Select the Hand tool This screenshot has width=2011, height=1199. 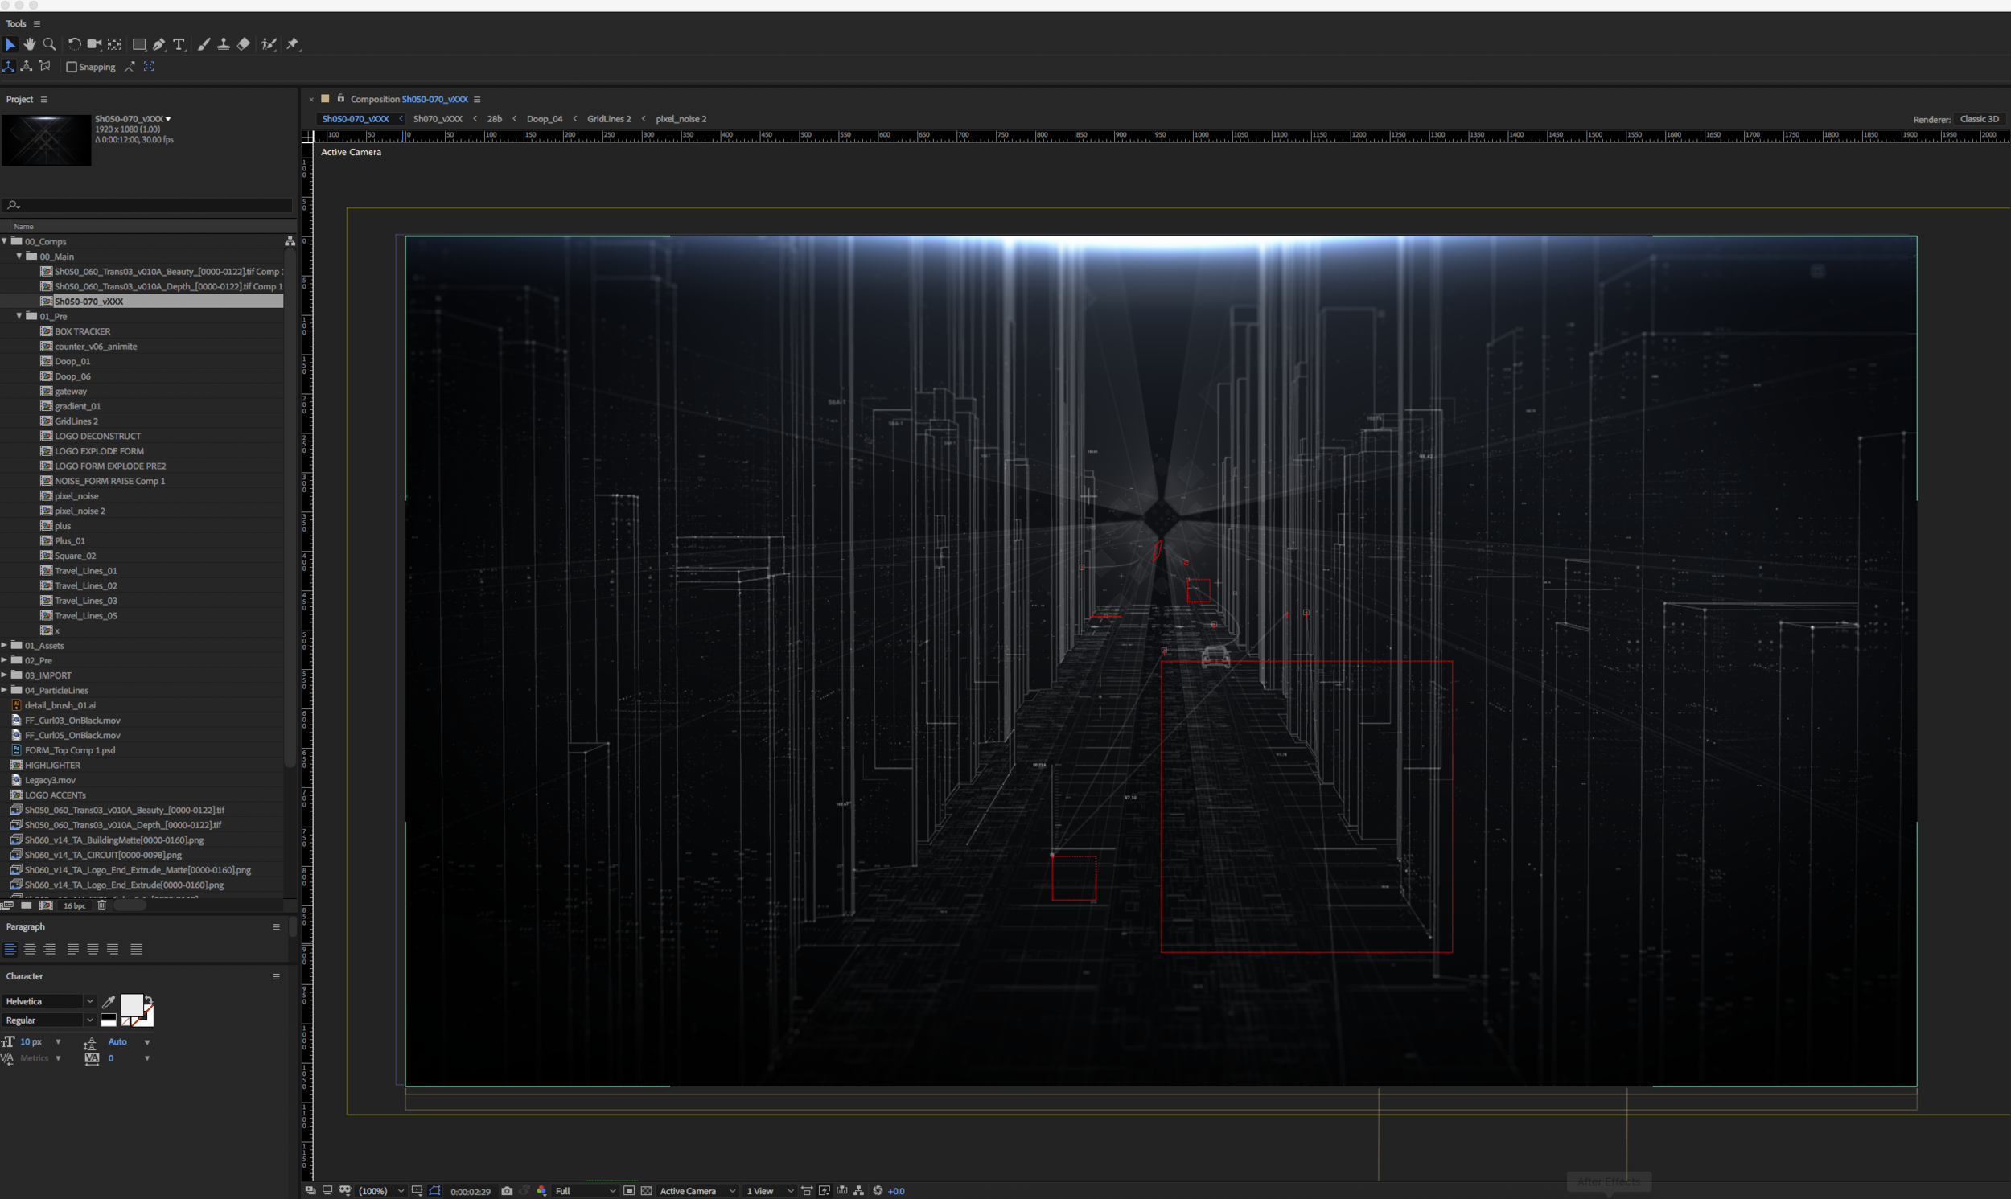pos(30,44)
